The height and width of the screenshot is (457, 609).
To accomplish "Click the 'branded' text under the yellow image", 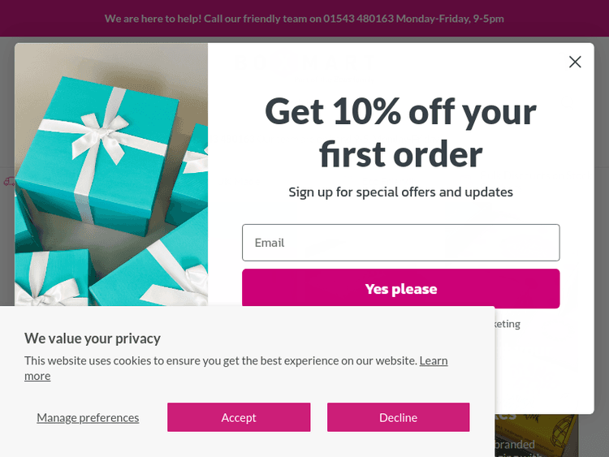I will tap(515, 444).
